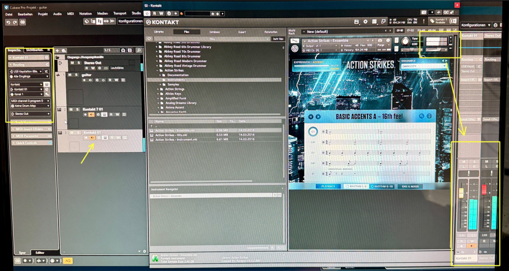Open the Bearbeiten menu
This screenshot has height=271, width=509.
(25, 14)
